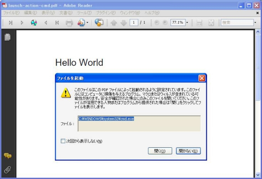Screen dimensions: 262x179
Task: Expand the zoom percentage dropdown
Action: pyautogui.click(x=187, y=23)
